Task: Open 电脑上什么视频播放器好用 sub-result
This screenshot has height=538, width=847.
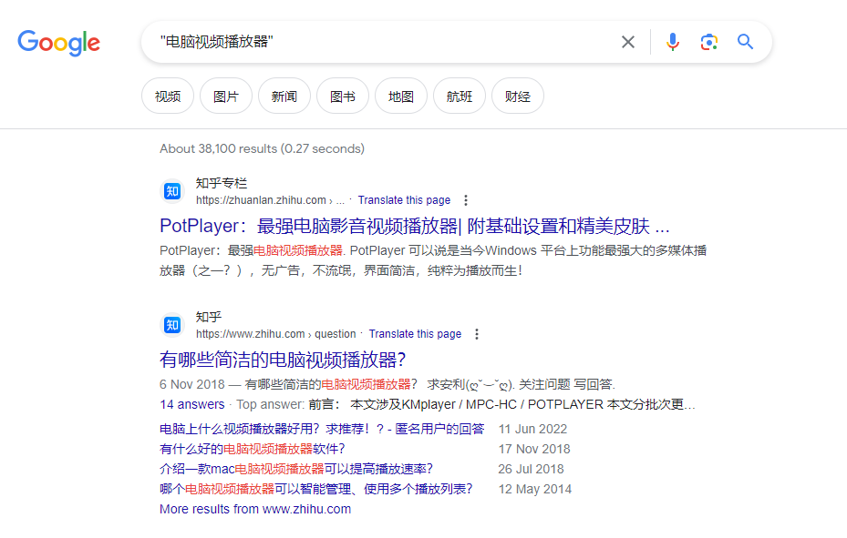Action: [x=322, y=429]
